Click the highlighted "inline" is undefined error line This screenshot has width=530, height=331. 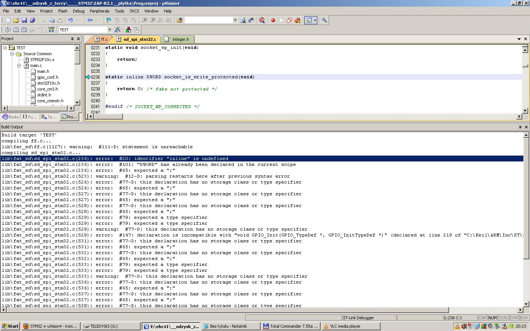coord(262,159)
